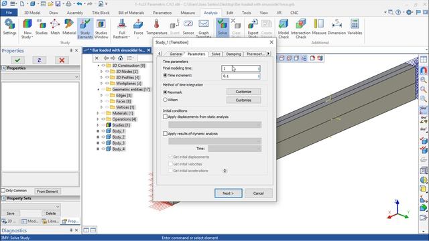The height and width of the screenshot is (241, 429).
Task: Select the Temperature load tool
Action: point(156,27)
